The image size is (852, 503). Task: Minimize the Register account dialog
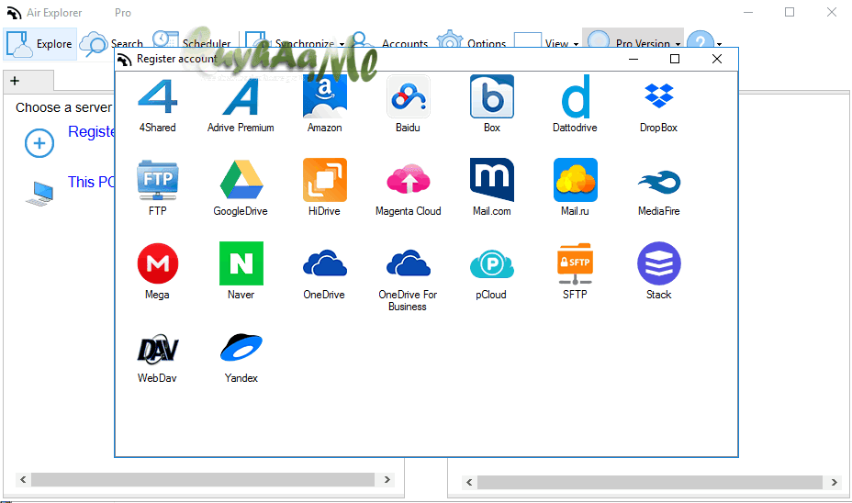633,59
